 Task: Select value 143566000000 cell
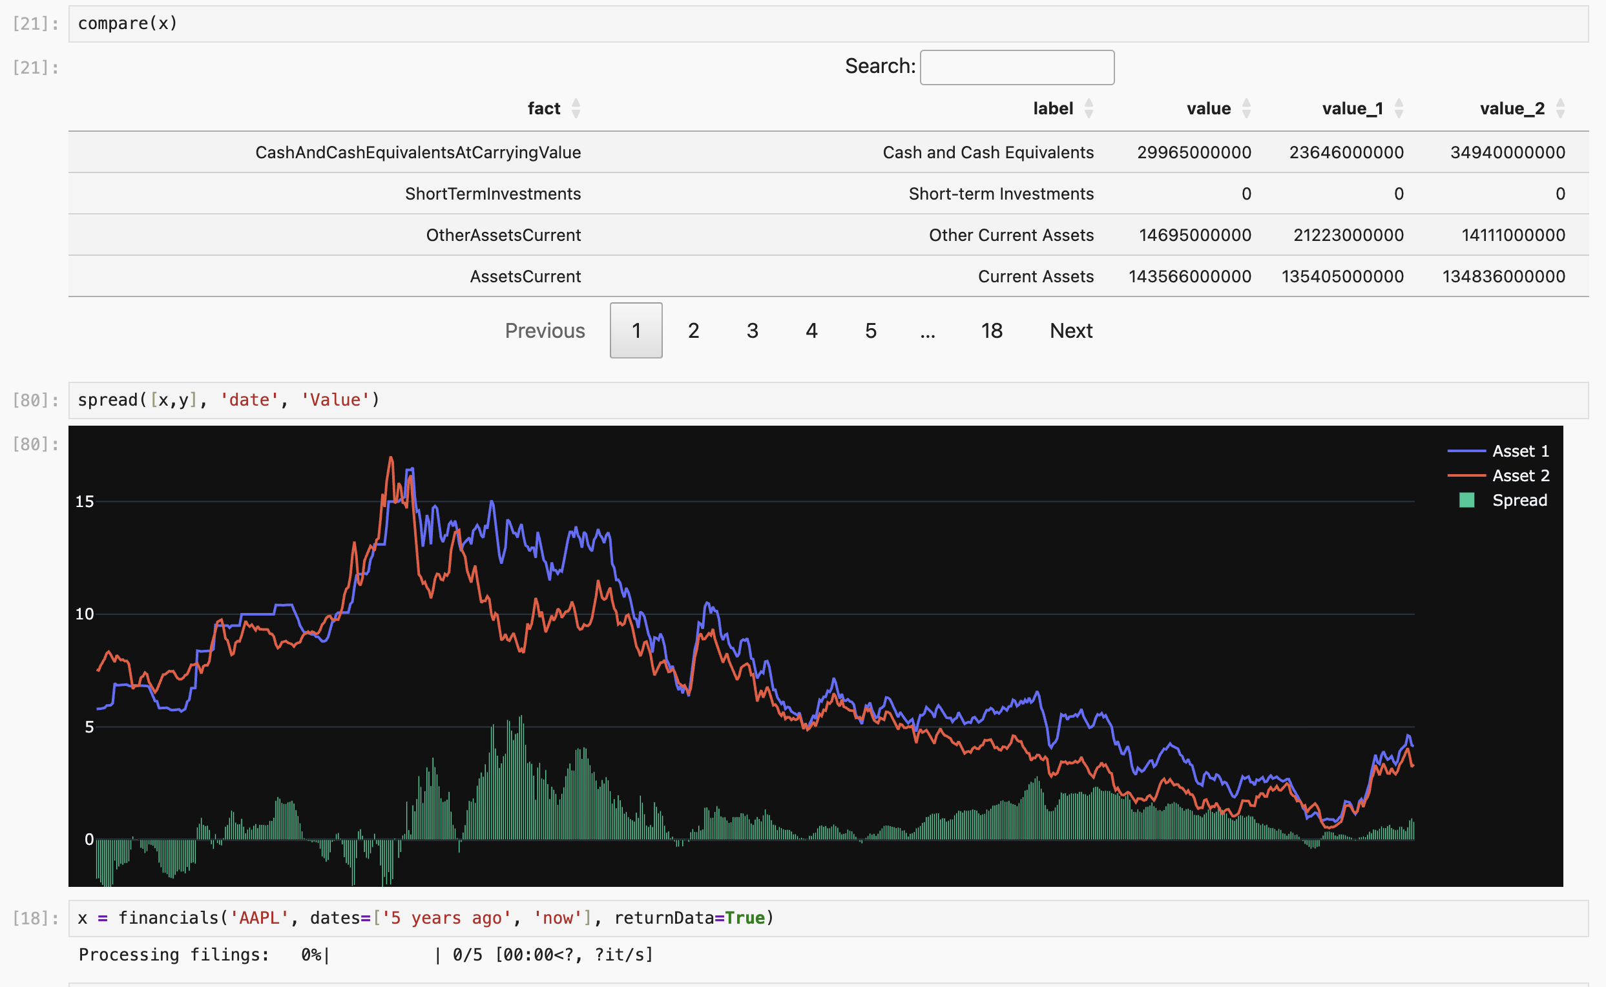(x=1189, y=276)
